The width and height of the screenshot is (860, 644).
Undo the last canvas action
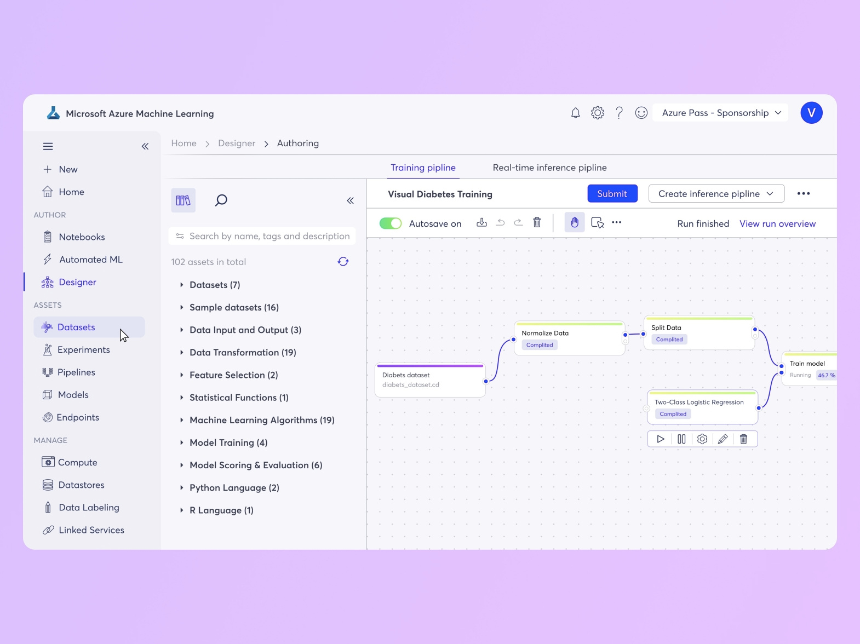coord(500,222)
